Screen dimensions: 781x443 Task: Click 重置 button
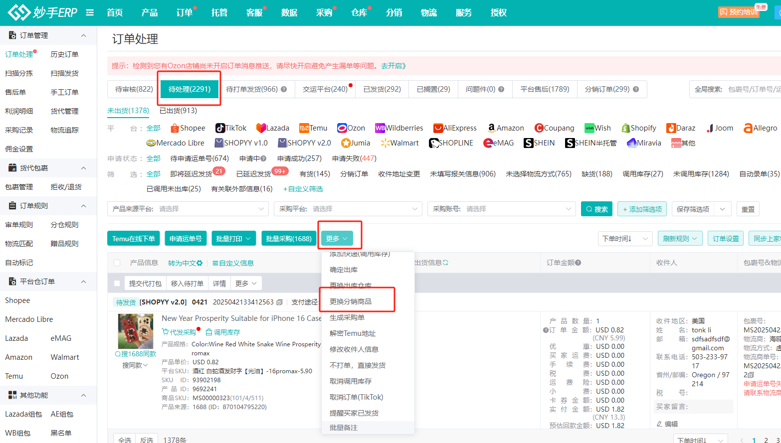coord(748,209)
